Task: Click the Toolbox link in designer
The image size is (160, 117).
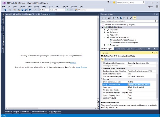Action: point(73,63)
